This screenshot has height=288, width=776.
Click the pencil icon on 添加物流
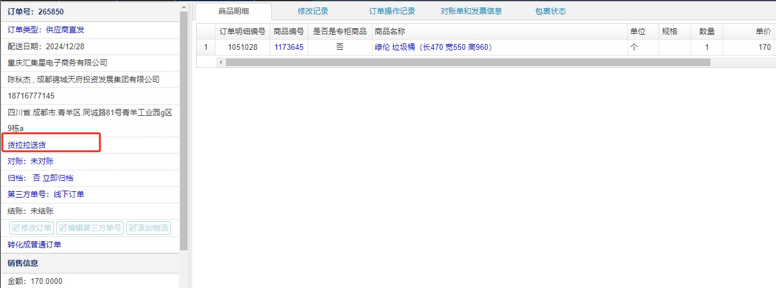tap(132, 228)
